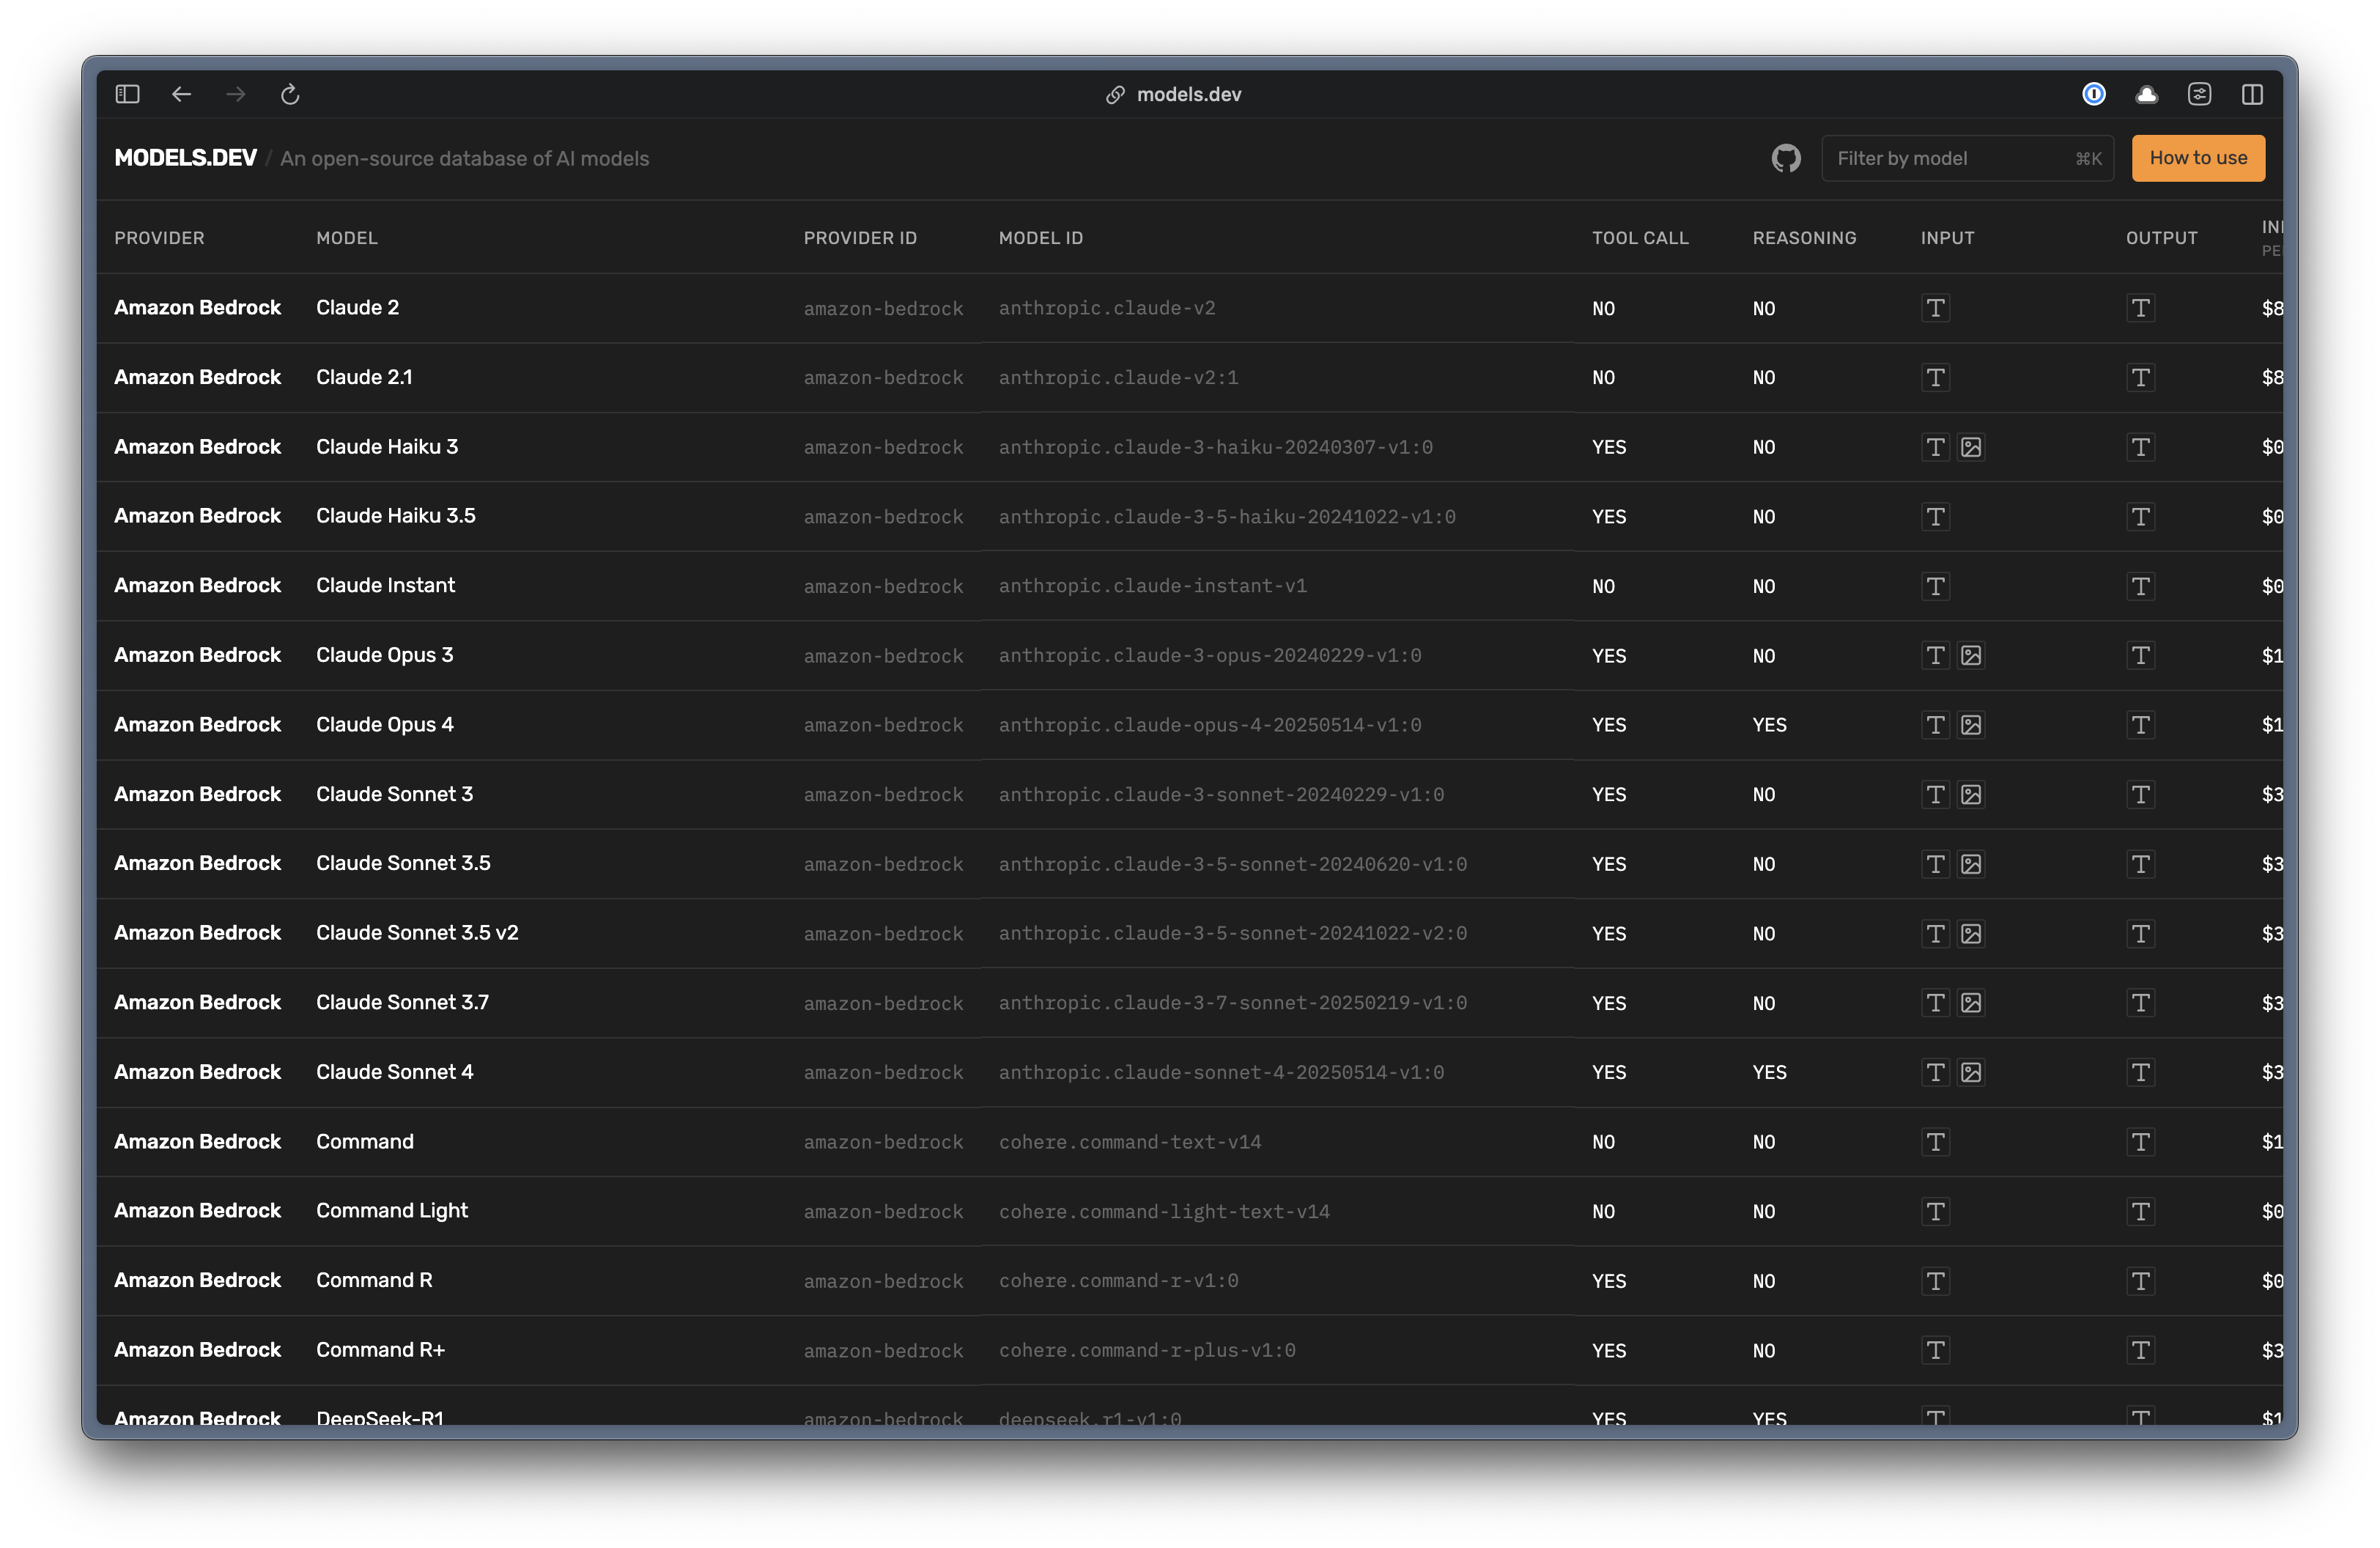Viewport: 2380px width, 1548px height.
Task: Select model ID cohere.command-r-v1:0
Action: tap(1118, 1281)
